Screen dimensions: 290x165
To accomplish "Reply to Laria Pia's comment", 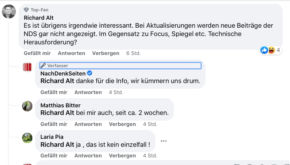I will click(x=88, y=156).
